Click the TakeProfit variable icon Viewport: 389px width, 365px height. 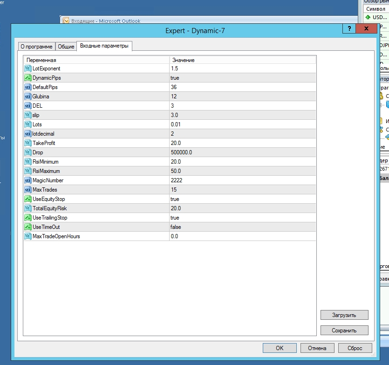pyautogui.click(x=27, y=143)
